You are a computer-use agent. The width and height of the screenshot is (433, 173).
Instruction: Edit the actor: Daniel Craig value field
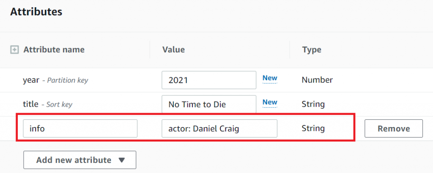[x=219, y=129]
